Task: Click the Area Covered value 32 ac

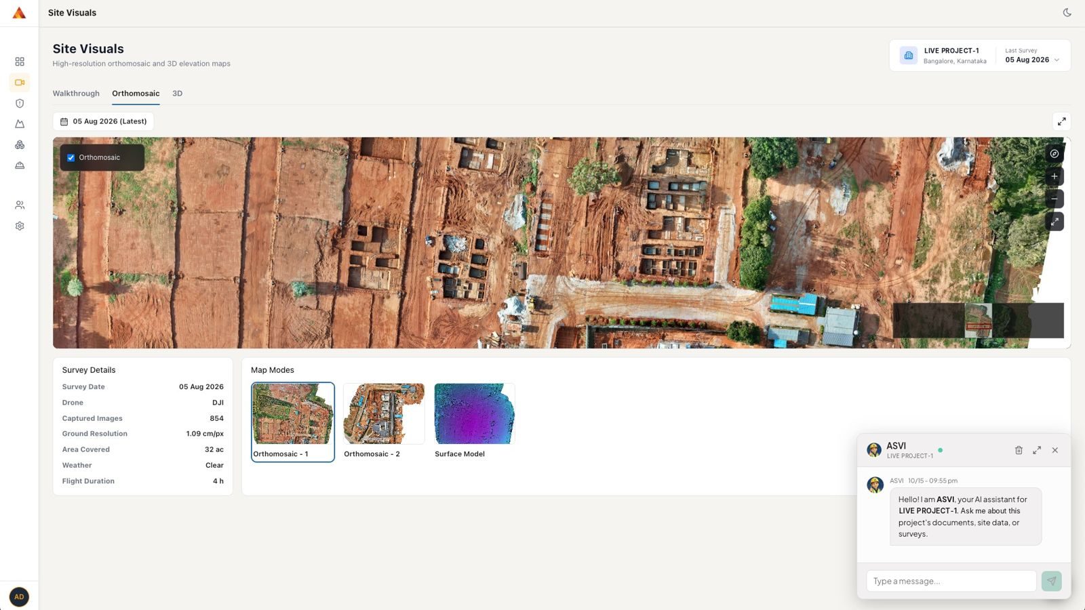Action: [214, 449]
